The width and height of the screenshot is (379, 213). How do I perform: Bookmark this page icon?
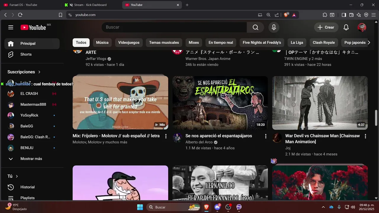click(60, 15)
